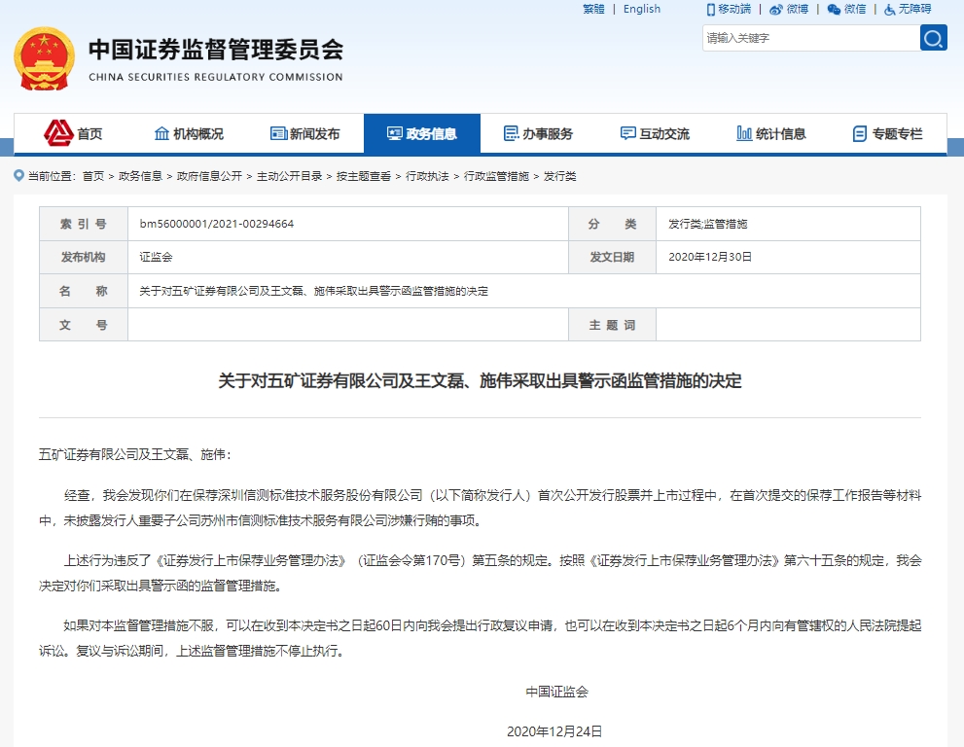964x747 pixels.
Task: Click the search magnifier icon
Action: pos(932,37)
